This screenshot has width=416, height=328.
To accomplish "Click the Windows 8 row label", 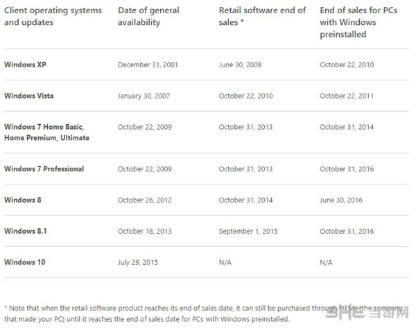I will 22,200.
